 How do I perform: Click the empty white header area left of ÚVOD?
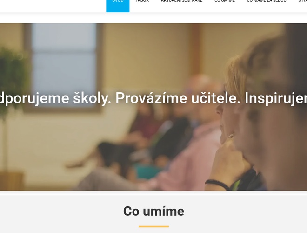pos(53,6)
